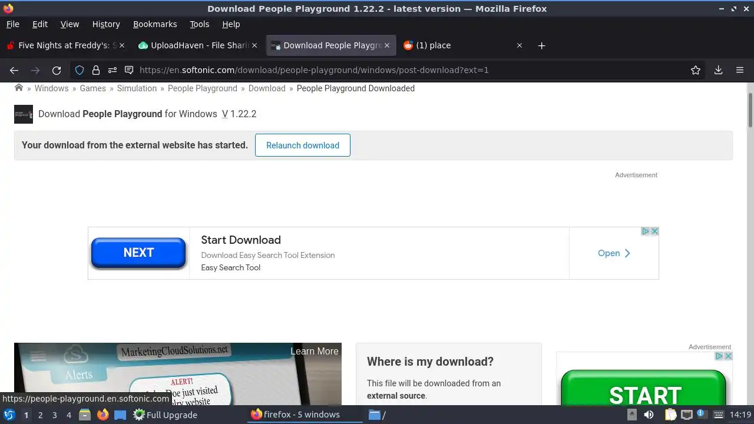Screen dimensions: 754x424
Task: Click the permissions icon in address bar
Action: [x=112, y=70]
